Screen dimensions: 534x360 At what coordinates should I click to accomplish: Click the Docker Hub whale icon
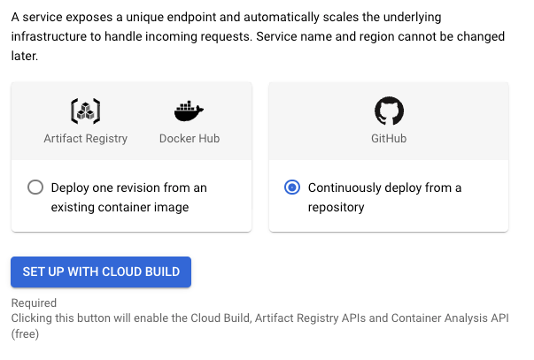(189, 111)
